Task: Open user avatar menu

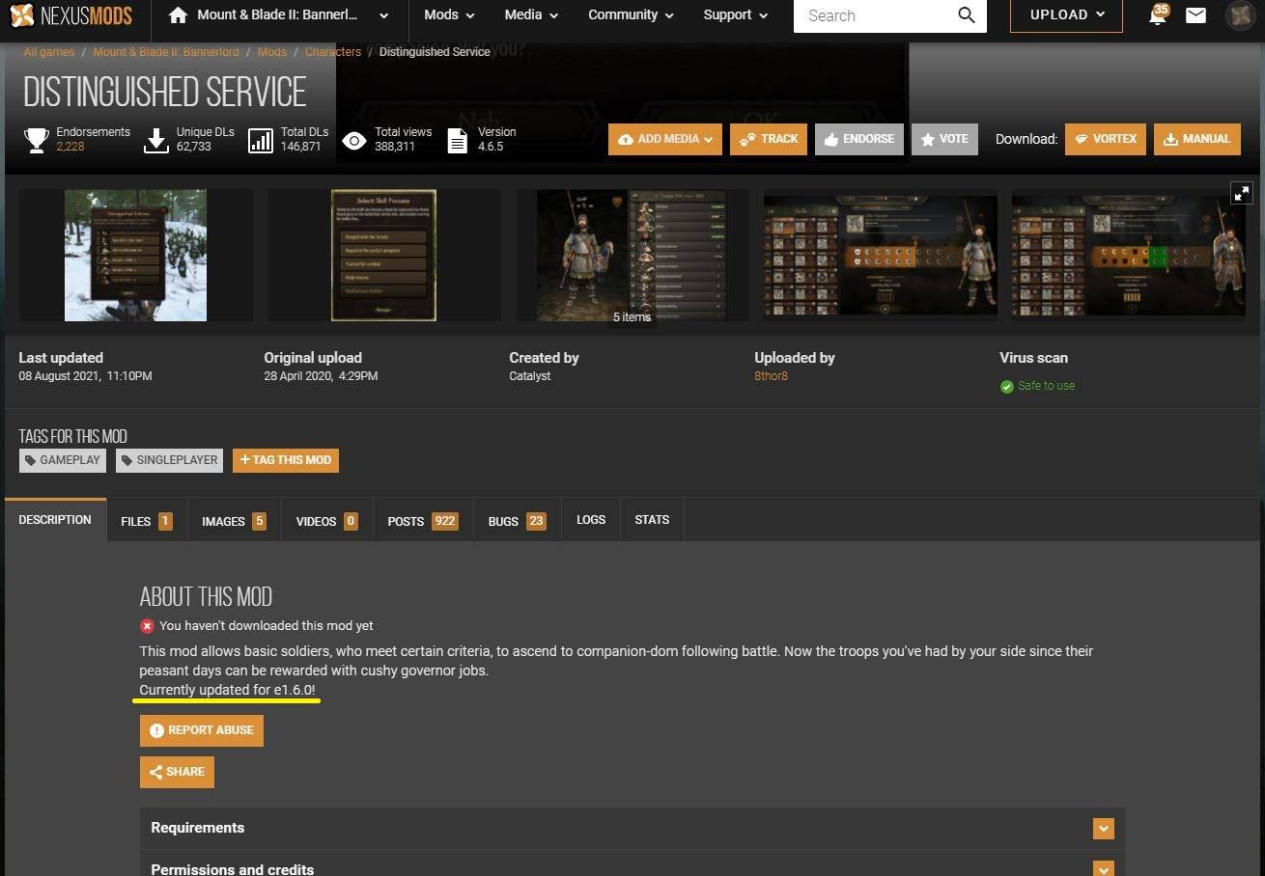Action: click(1240, 15)
